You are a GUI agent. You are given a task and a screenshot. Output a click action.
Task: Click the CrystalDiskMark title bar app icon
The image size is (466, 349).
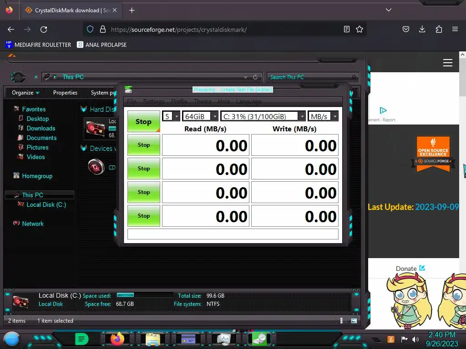[128, 90]
